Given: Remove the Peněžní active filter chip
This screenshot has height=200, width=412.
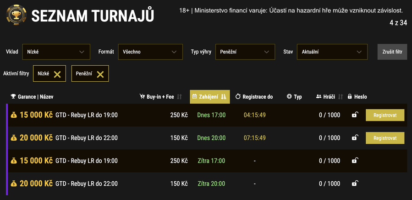Looking at the screenshot, I should pyautogui.click(x=100, y=74).
